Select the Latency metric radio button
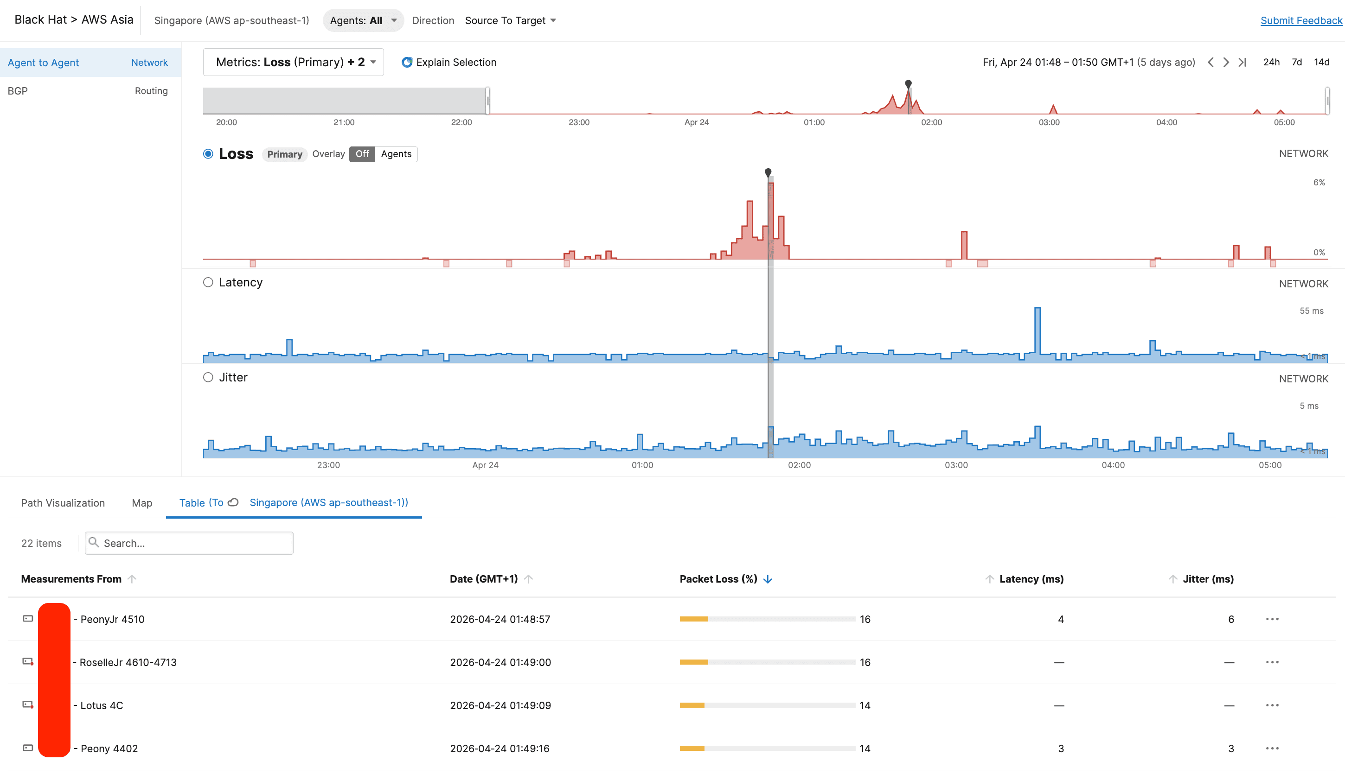This screenshot has height=774, width=1345. (x=208, y=282)
